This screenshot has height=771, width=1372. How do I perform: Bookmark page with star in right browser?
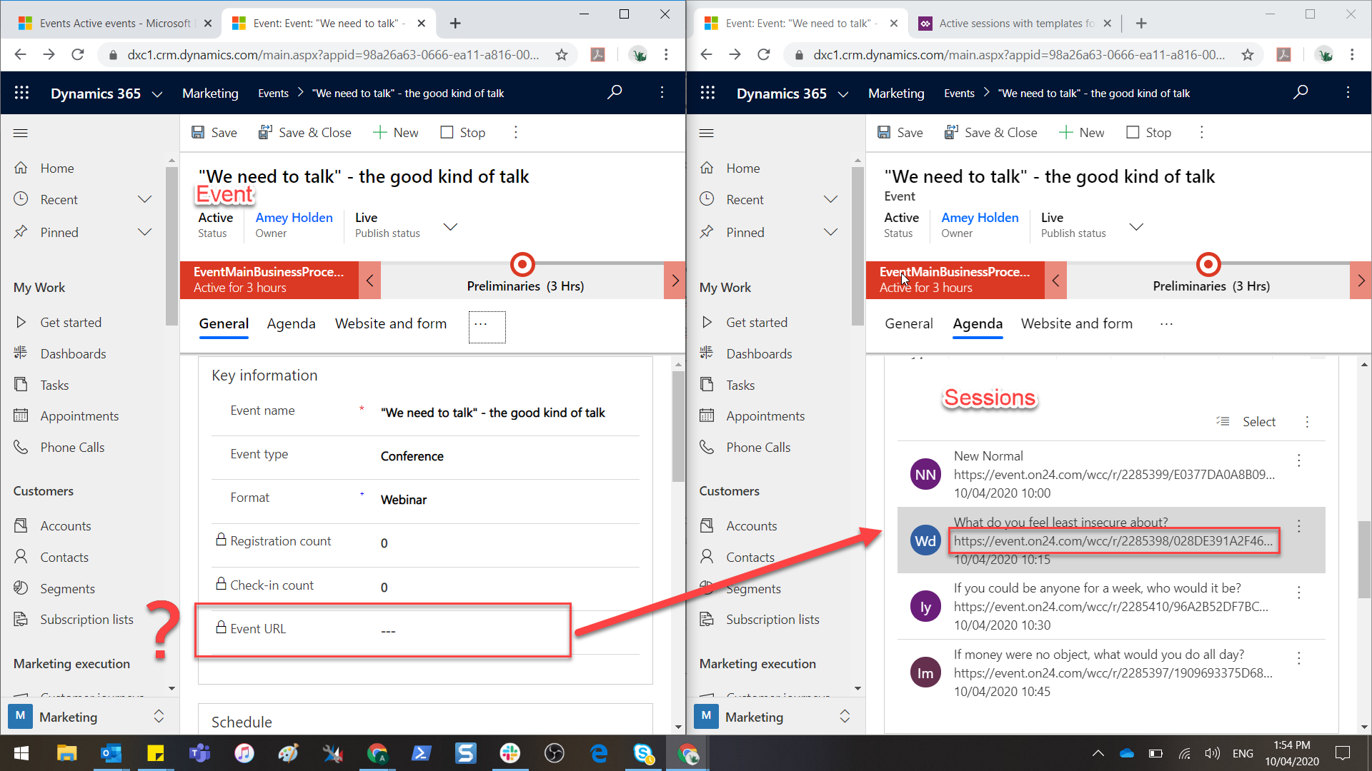click(x=1248, y=55)
